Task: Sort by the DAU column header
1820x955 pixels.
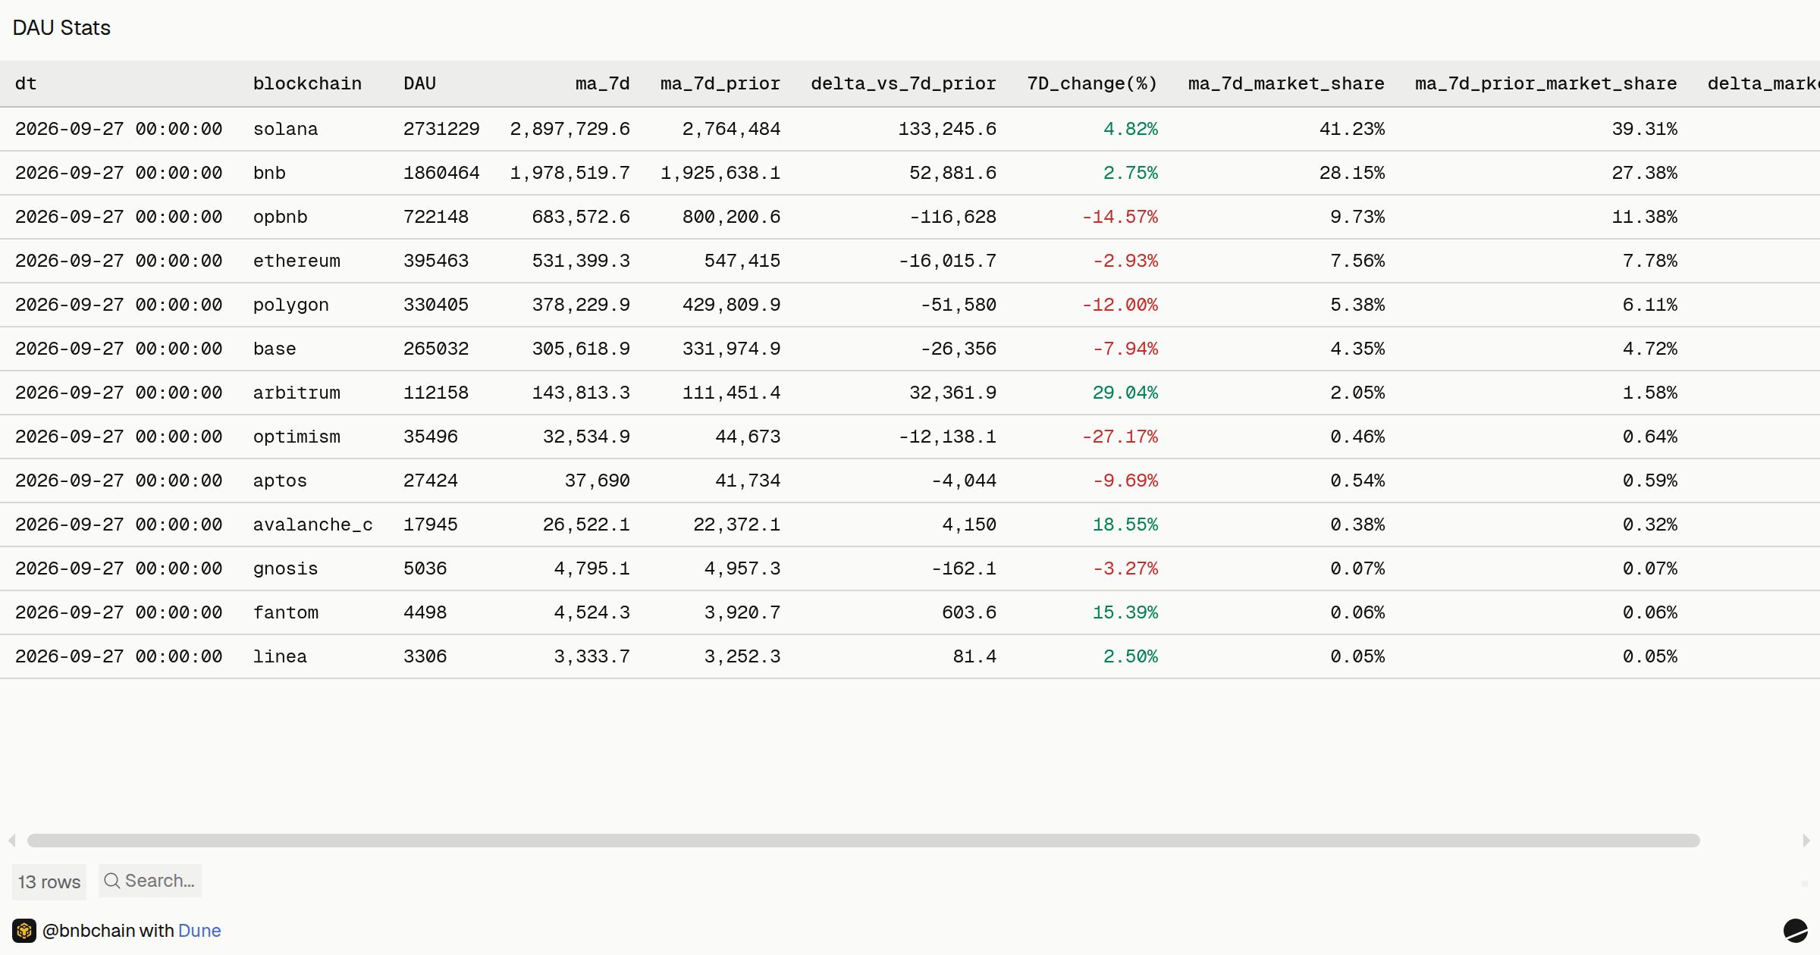Action: (x=419, y=83)
